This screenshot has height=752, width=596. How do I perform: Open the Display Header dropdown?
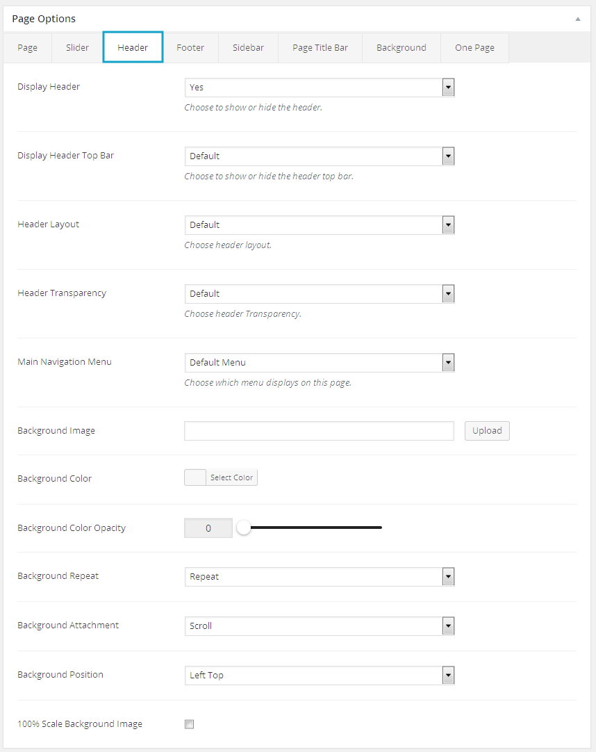click(x=320, y=88)
